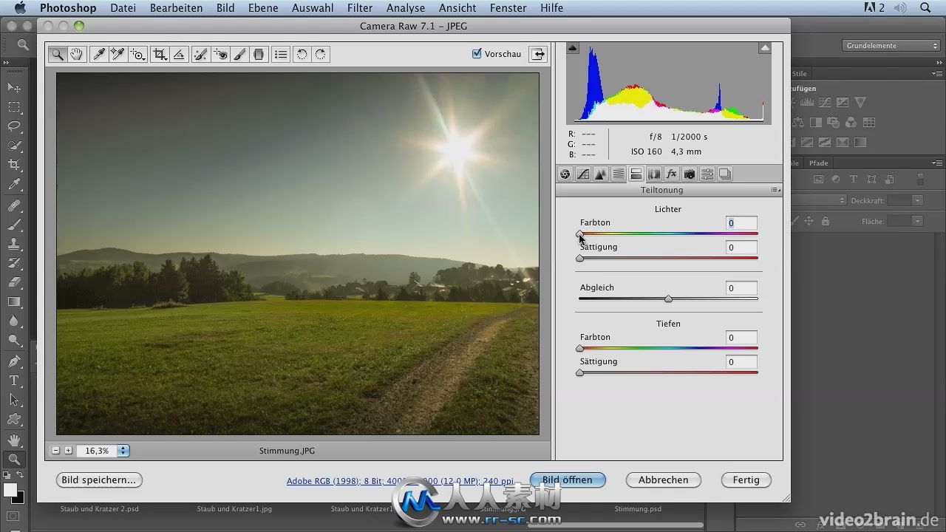Toggle full screen mode icon

(539, 54)
